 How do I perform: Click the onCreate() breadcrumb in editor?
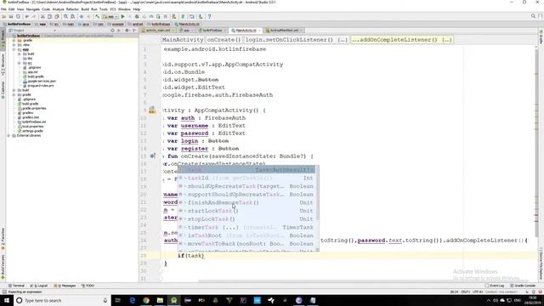(x=224, y=40)
